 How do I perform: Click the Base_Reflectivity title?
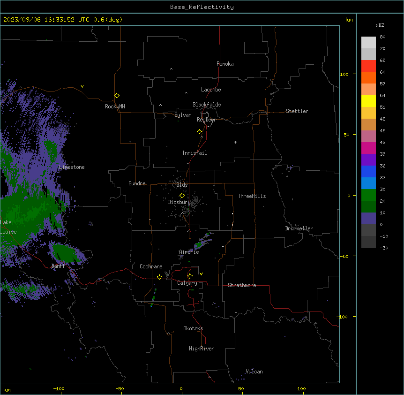[202, 7]
